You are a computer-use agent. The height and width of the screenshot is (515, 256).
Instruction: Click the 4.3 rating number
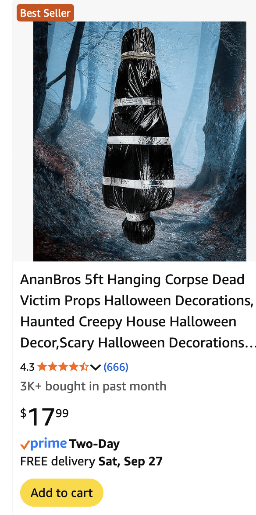27,367
